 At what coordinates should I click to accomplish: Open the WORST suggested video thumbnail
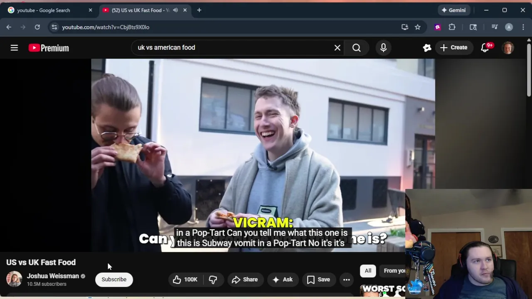click(382, 290)
